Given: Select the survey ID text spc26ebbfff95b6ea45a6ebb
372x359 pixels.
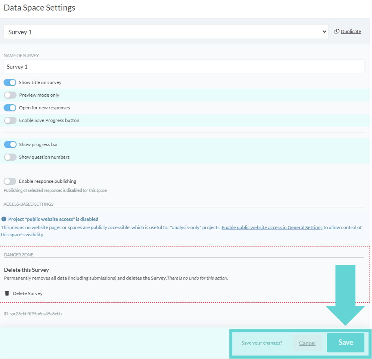Looking at the screenshot, I should pyautogui.click(x=36, y=313).
